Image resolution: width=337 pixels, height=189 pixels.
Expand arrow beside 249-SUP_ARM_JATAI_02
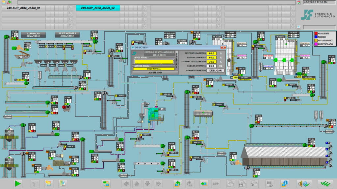tap(144, 8)
